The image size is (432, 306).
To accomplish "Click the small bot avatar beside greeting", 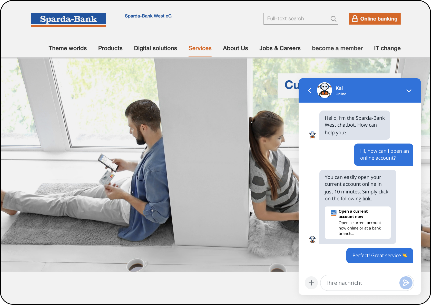I will tap(312, 135).
